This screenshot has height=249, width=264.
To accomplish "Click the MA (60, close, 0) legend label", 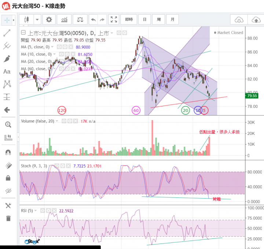I will pos(36,69).
